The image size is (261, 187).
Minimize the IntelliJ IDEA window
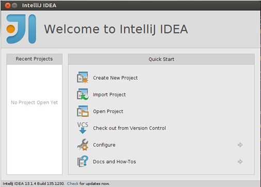[14, 6]
